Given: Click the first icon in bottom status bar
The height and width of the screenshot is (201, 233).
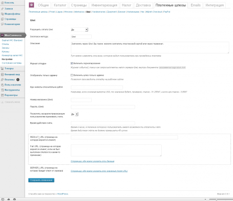Looking at the screenshot, I should click(x=3, y=199).
